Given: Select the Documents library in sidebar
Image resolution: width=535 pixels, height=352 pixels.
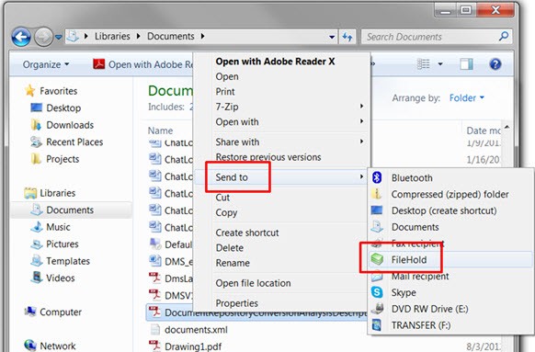Looking at the screenshot, I should click(x=71, y=210).
